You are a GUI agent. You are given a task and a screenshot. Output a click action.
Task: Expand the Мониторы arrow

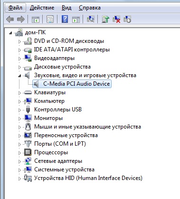pos(19,119)
